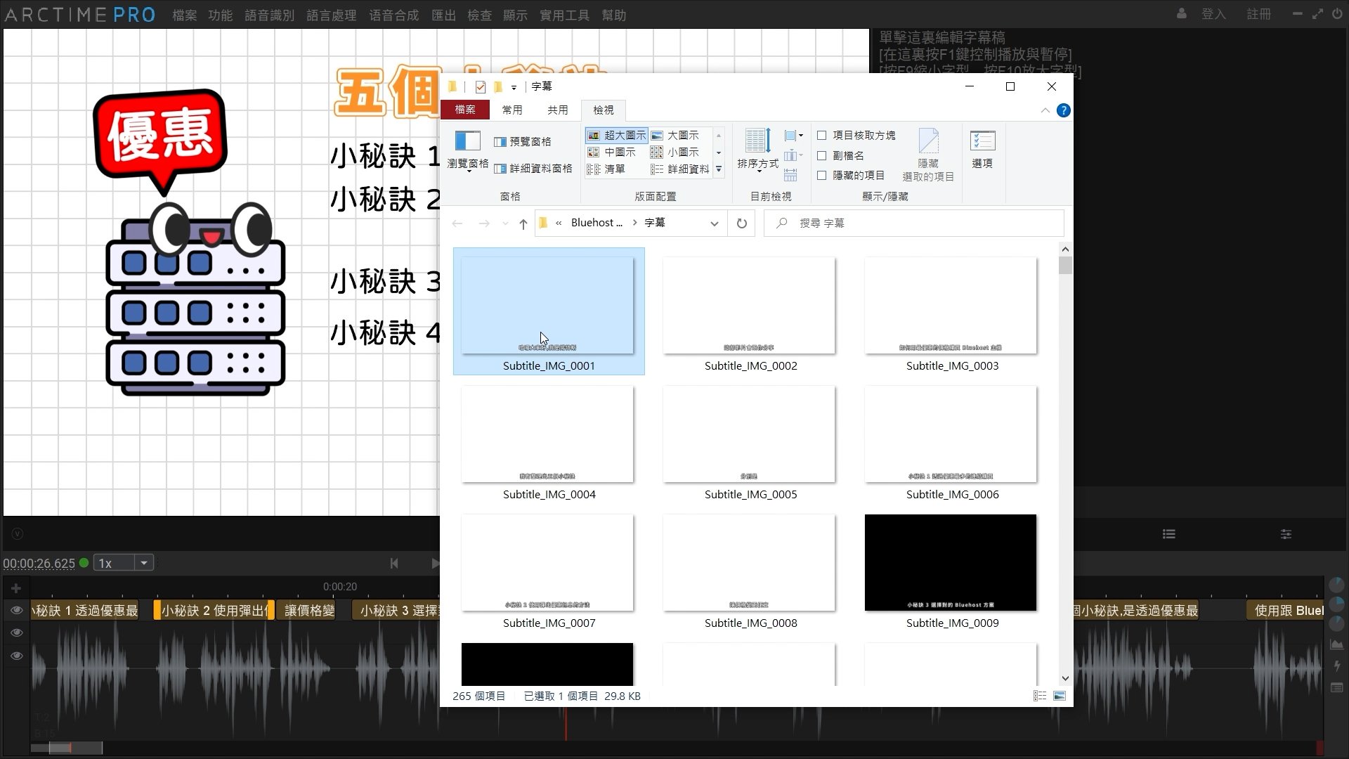Adjust the top round knob on timeline sidebar
The width and height of the screenshot is (1349, 759).
[x=1336, y=585]
